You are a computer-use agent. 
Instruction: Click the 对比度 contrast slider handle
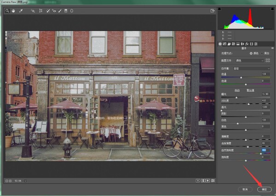[x=249, y=104]
